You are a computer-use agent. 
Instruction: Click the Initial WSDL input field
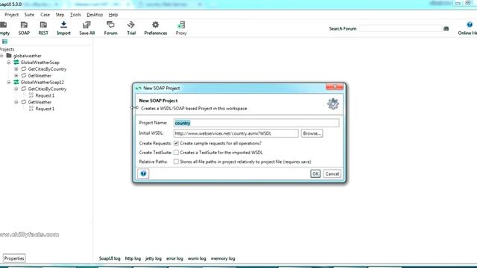coord(236,133)
